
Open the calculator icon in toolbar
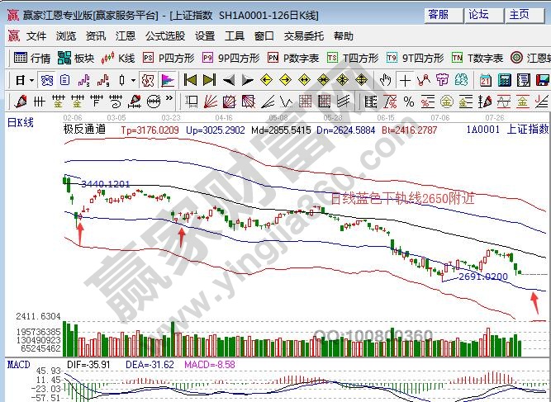(505, 80)
